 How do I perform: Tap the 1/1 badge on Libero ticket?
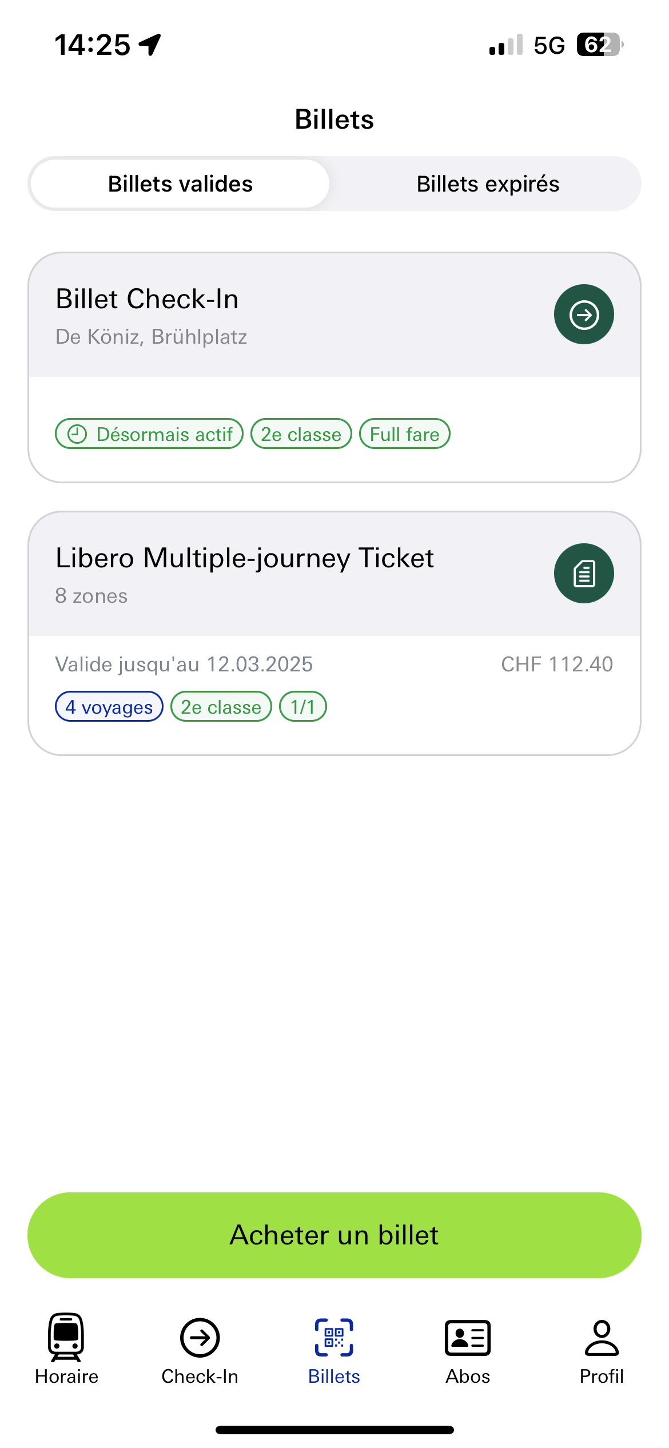click(303, 707)
